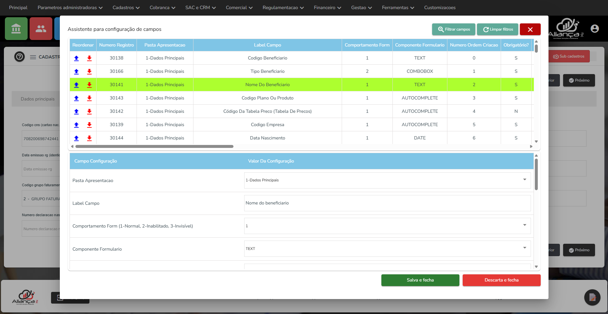The height and width of the screenshot is (314, 608).
Task: Click the help question mark icon
Action: tap(20, 57)
